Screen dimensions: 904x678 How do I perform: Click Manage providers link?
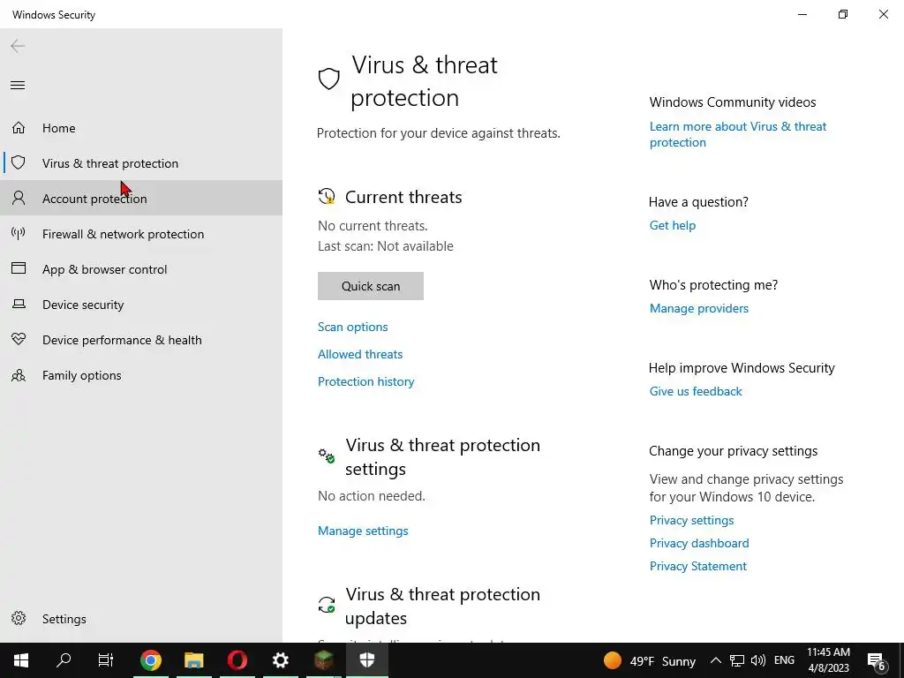pos(699,308)
